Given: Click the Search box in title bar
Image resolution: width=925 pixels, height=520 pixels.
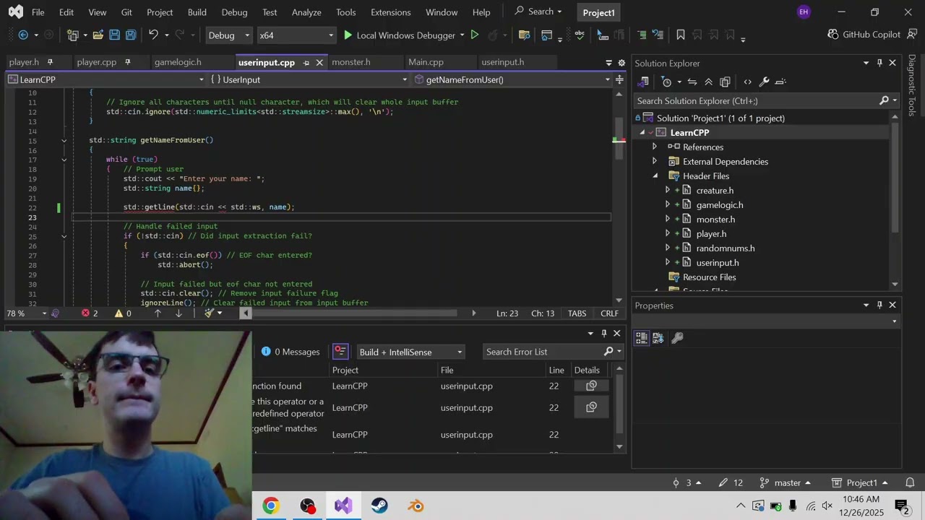Looking at the screenshot, I should [538, 12].
